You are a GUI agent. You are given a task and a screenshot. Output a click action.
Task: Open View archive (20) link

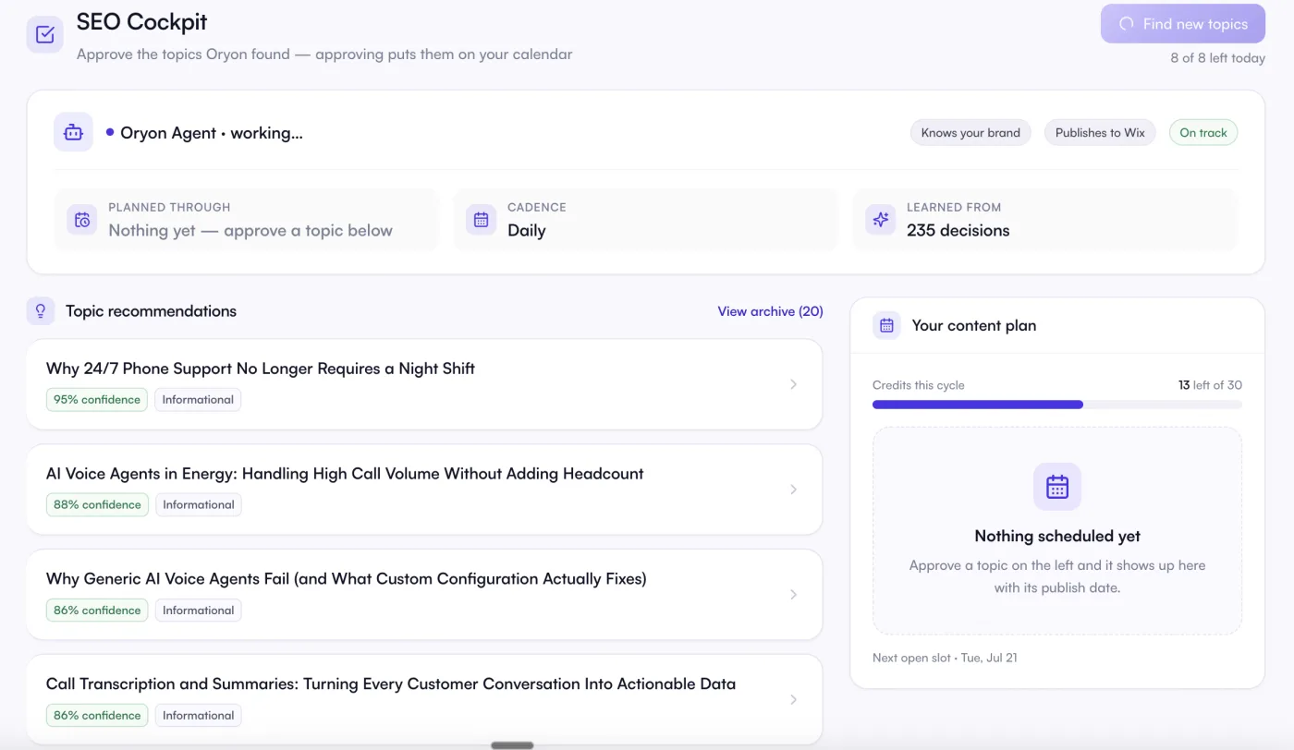(x=770, y=311)
